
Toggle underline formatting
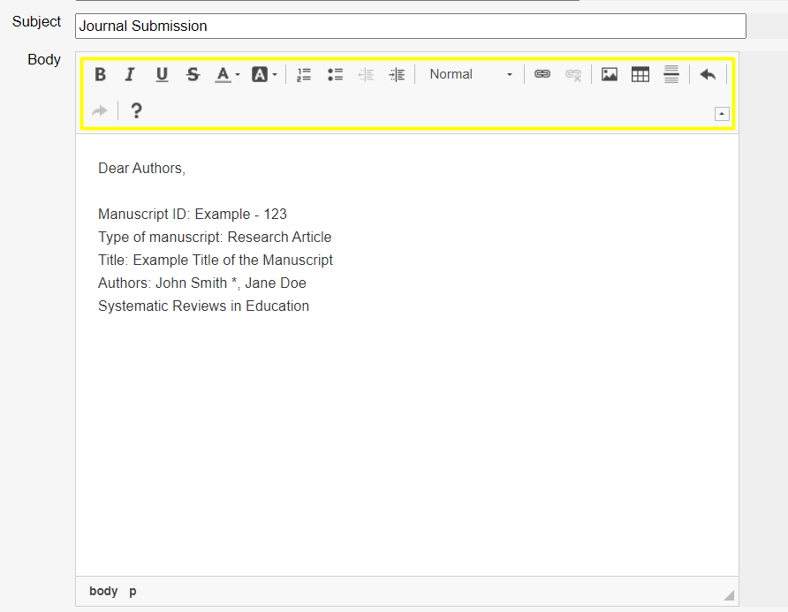(x=162, y=75)
